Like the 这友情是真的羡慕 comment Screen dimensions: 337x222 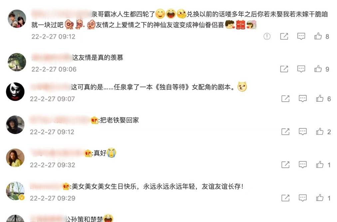click(x=318, y=69)
